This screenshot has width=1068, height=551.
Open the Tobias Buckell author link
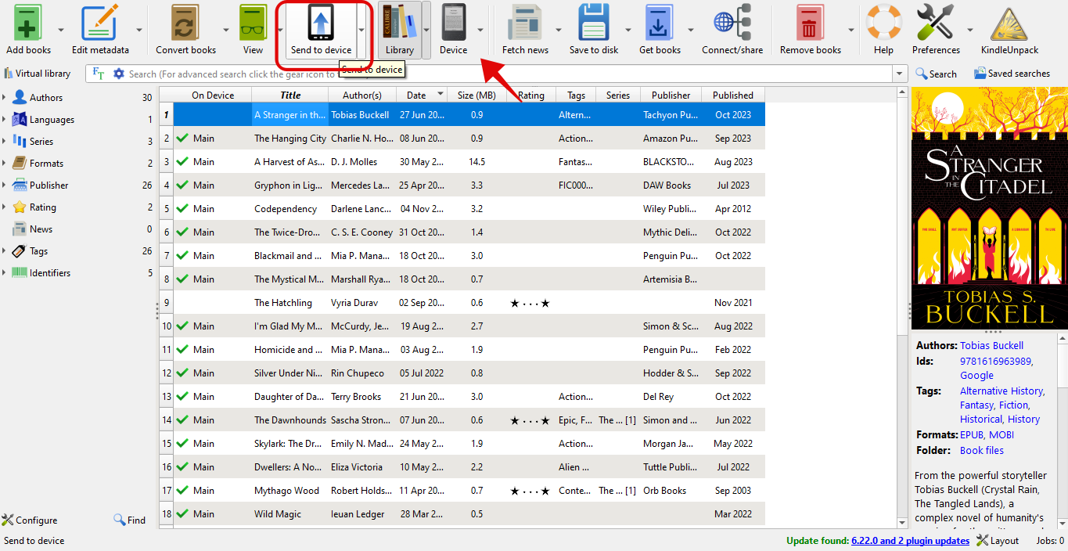(991, 345)
